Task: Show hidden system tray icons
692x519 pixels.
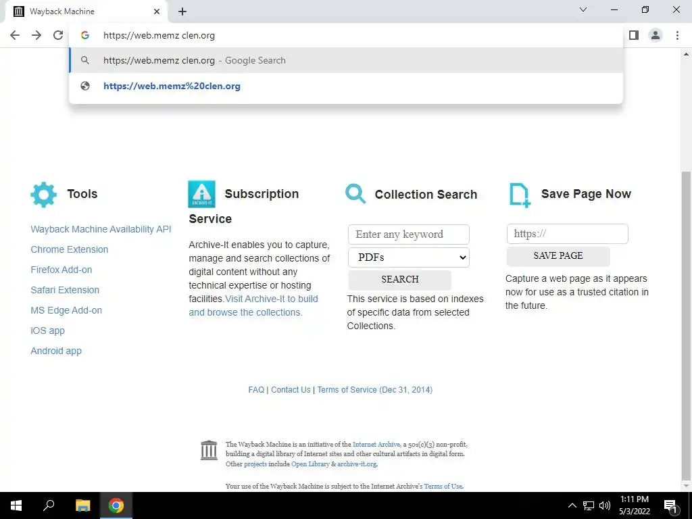Action: 572,505
